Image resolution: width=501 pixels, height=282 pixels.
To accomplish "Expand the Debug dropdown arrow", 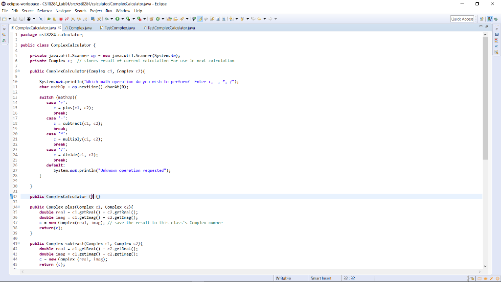I will click(x=113, y=19).
